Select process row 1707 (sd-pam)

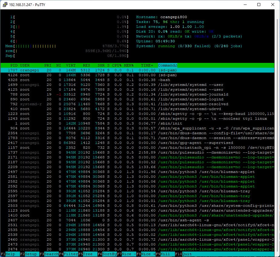point(137,70)
